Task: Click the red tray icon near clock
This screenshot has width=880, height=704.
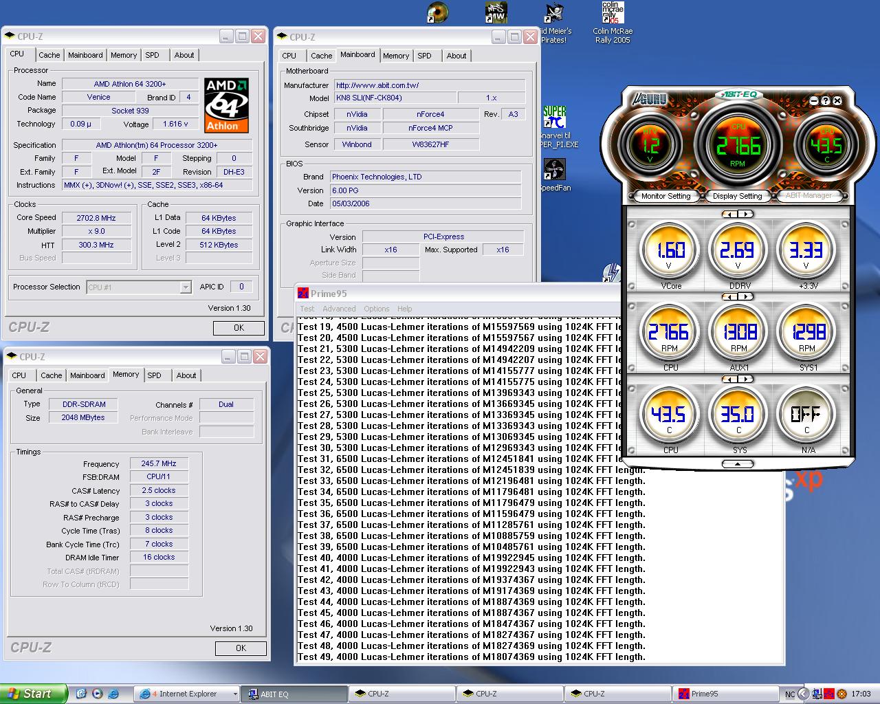Action: click(828, 694)
